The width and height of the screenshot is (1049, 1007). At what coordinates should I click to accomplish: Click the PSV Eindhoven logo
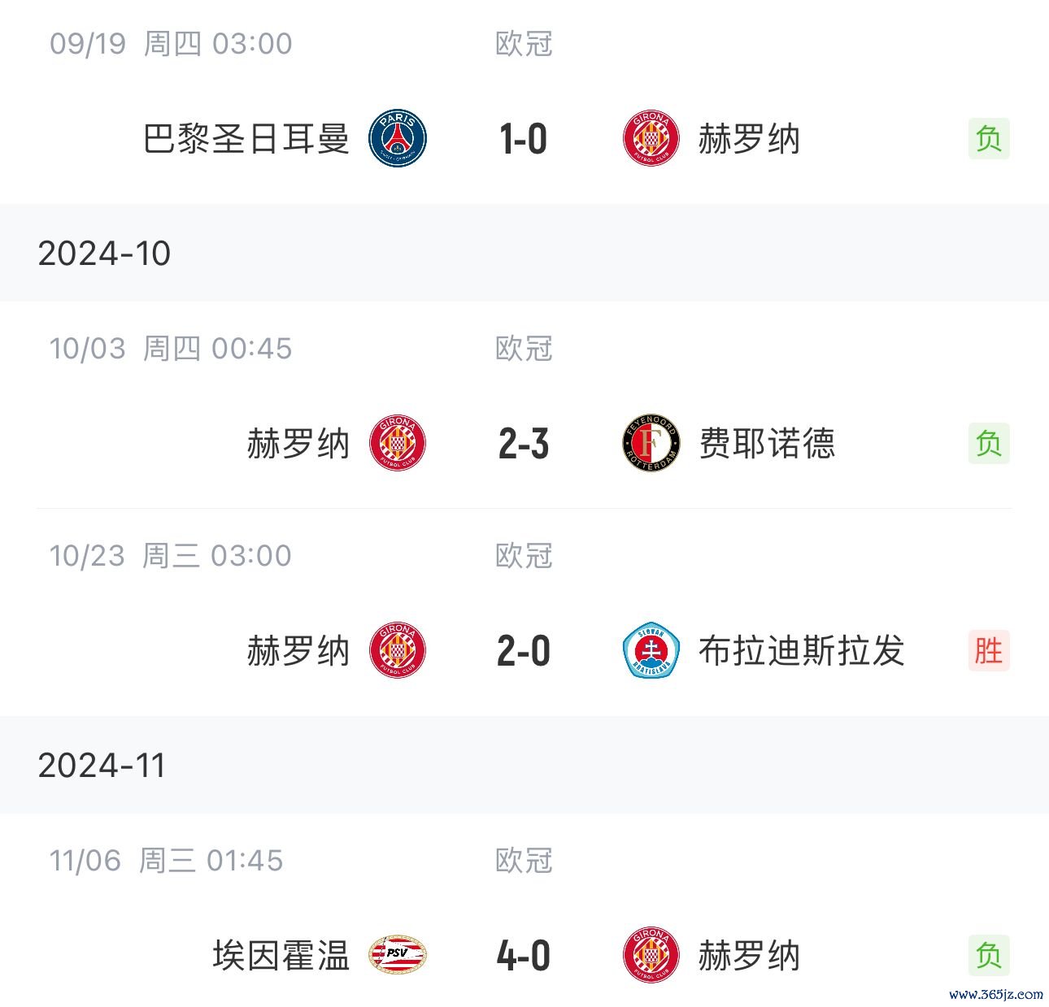click(397, 955)
